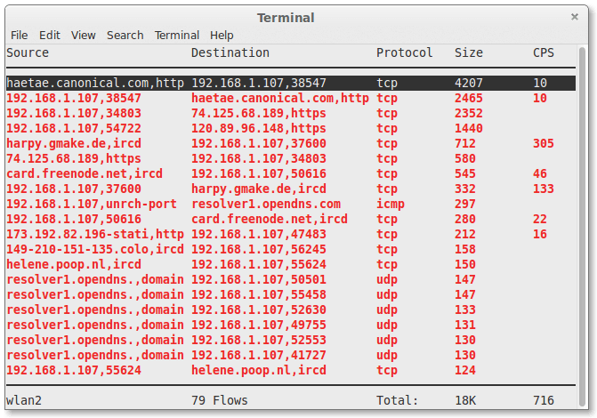597x418 pixels.
Task: Open the Edit menu
Action: click(50, 36)
